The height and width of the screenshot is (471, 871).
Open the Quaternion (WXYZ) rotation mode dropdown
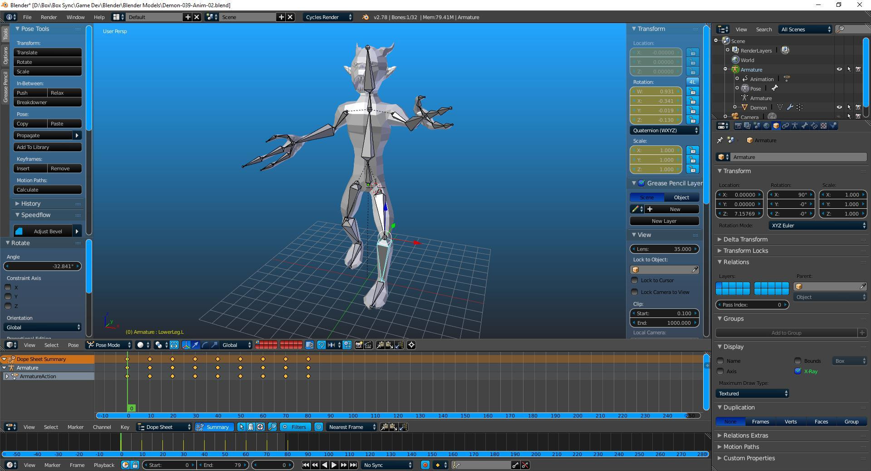(665, 130)
